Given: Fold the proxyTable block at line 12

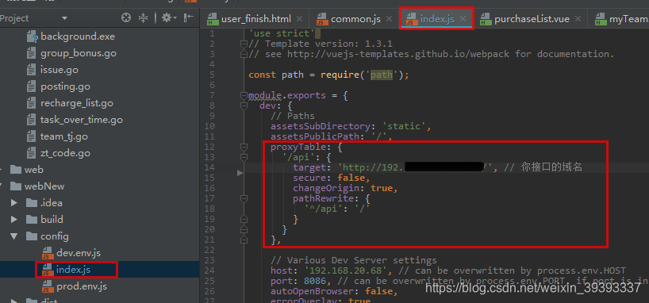Looking at the screenshot, I should coord(244,148).
